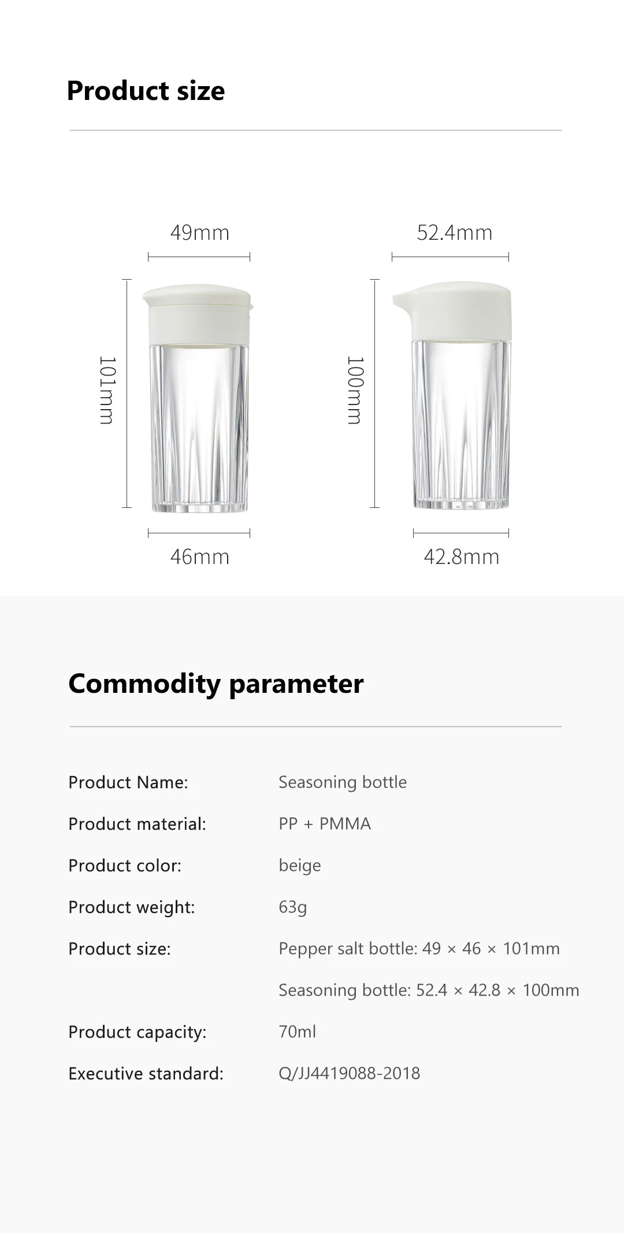This screenshot has height=1236, width=624.
Task: Click the 49mm width label
Action: (199, 233)
